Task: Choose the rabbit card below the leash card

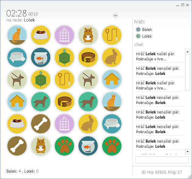Action: click(112, 57)
